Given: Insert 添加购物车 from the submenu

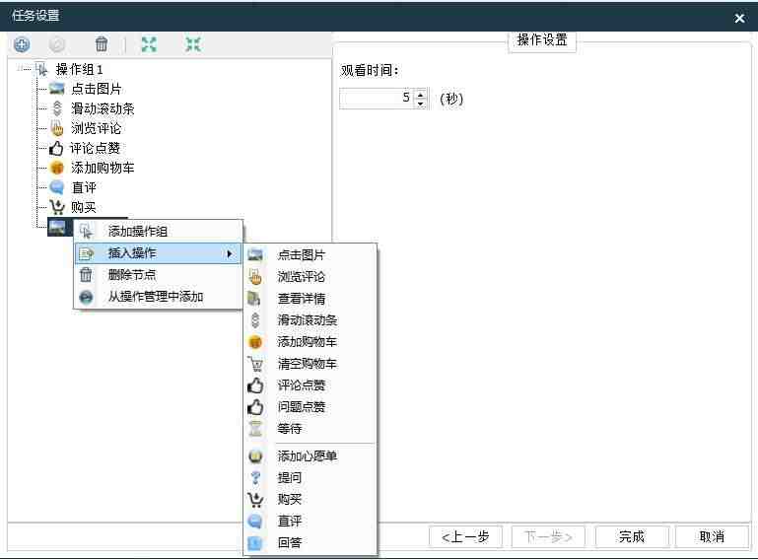Looking at the screenshot, I should [310, 342].
